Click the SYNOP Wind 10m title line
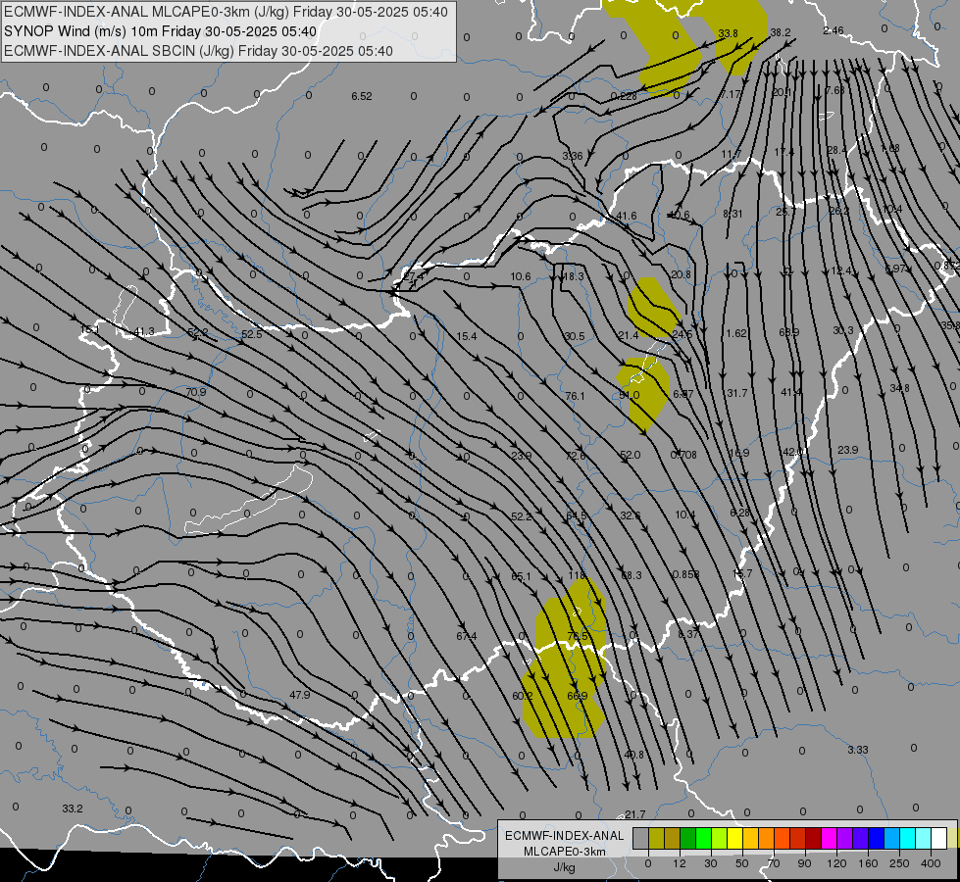The image size is (960, 882). (x=161, y=31)
